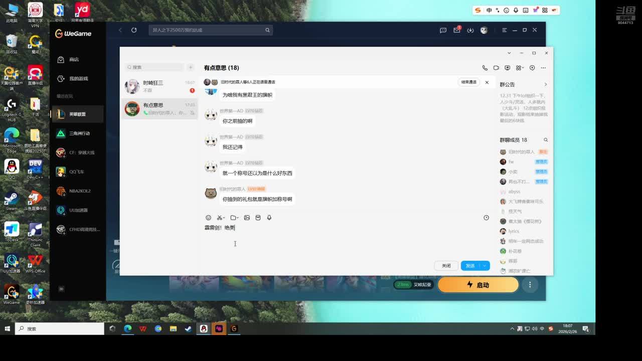Select member 小奕 in the member list
642x361 pixels.
click(x=524, y=171)
